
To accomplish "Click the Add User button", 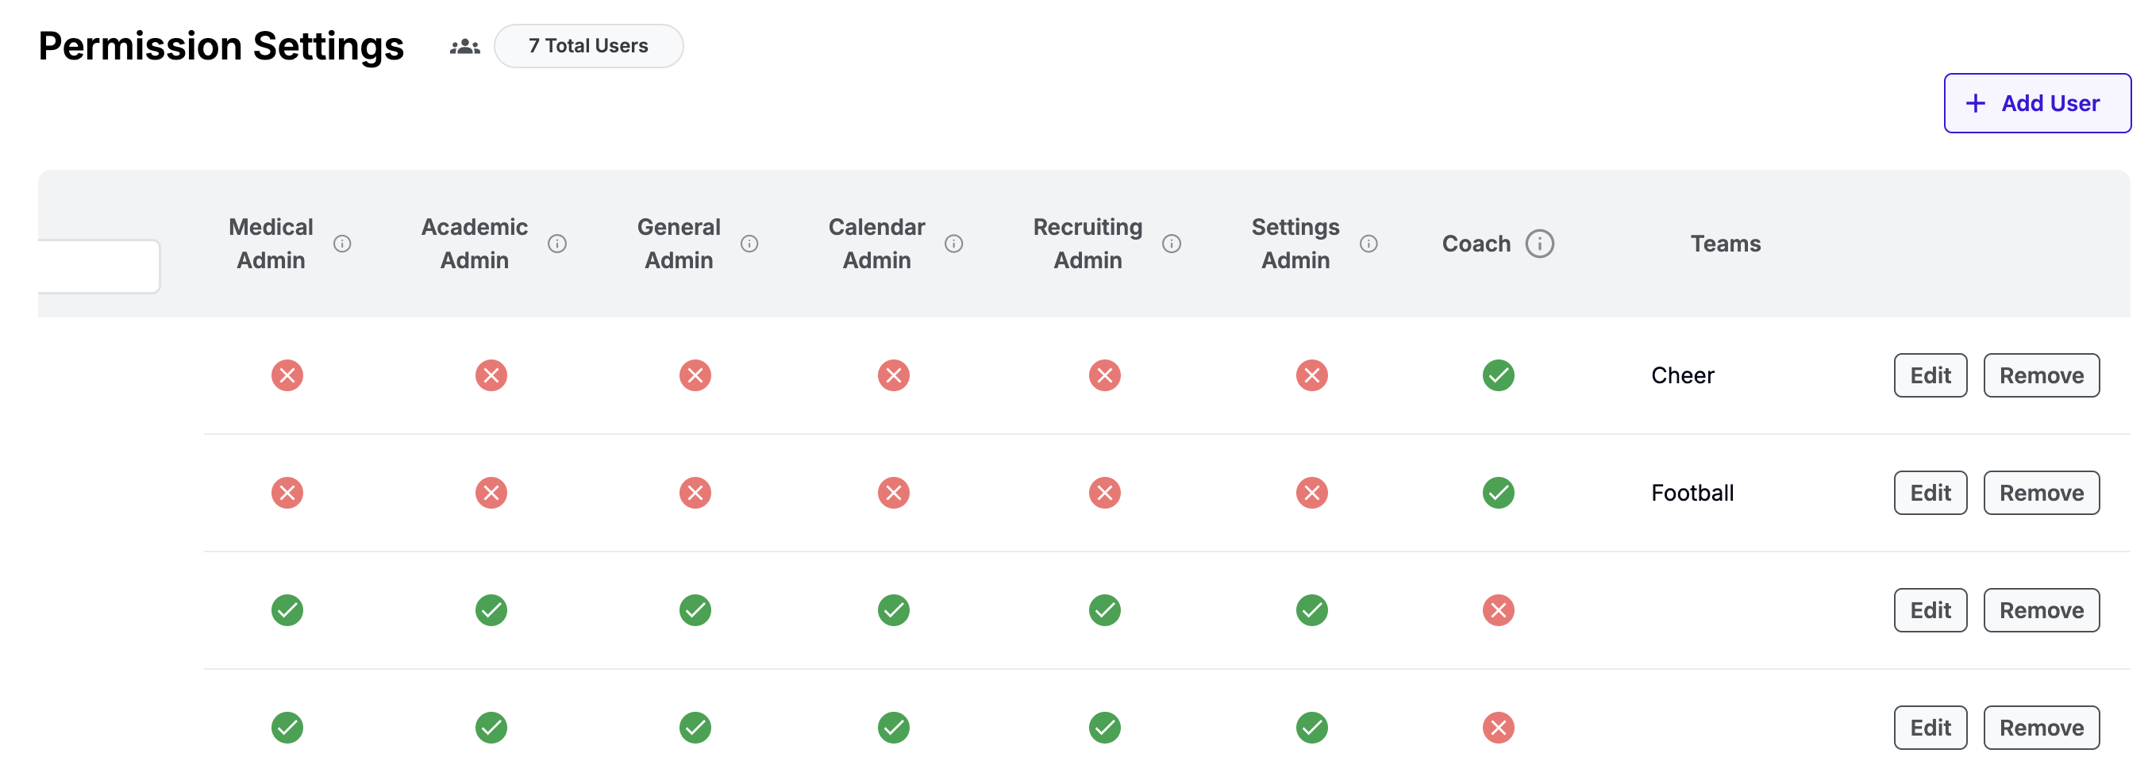I will (x=2035, y=103).
